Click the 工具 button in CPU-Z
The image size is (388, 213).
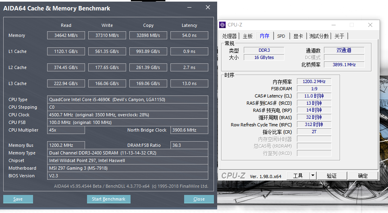[x=298, y=176]
